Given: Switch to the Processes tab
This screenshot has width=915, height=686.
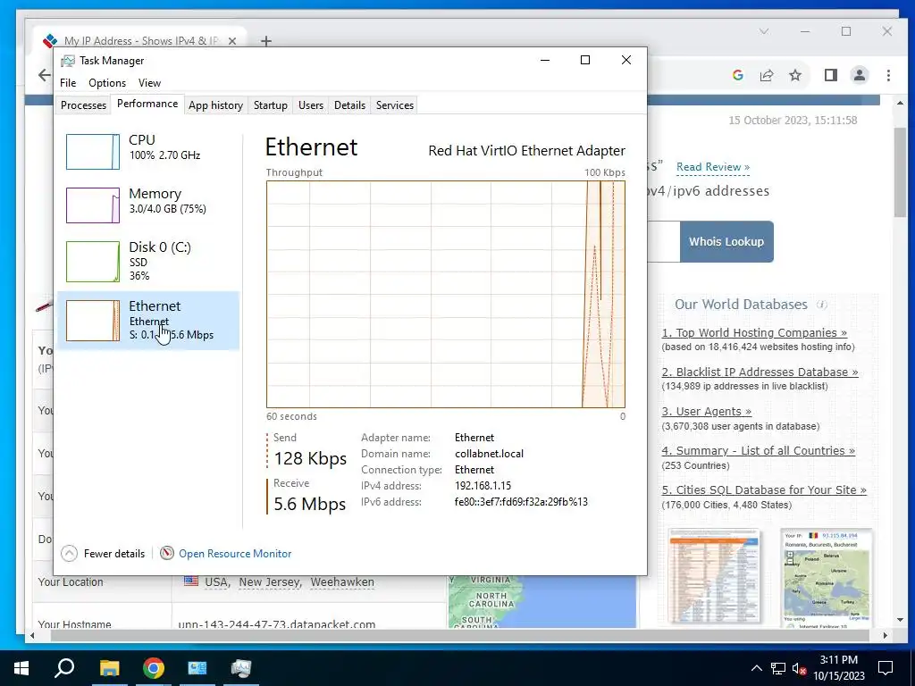Looking at the screenshot, I should 83,105.
